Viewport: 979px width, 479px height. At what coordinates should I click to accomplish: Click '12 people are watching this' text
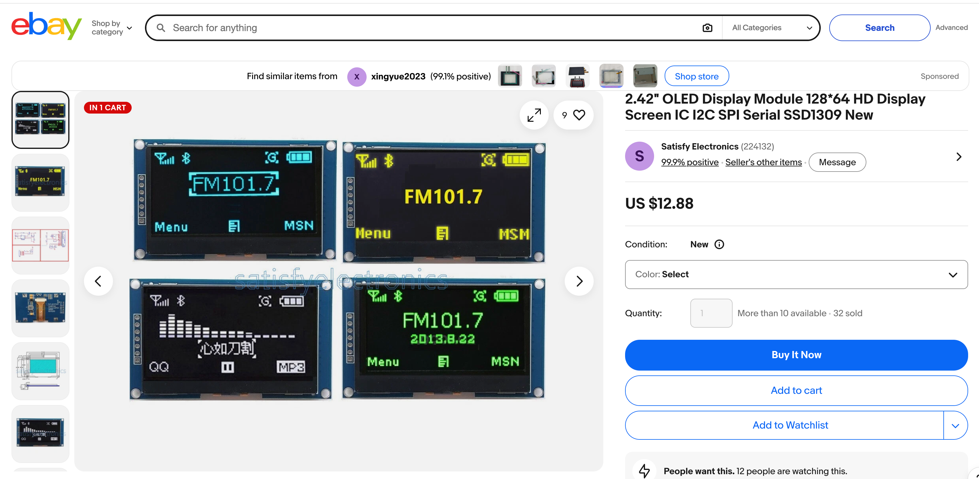click(792, 471)
